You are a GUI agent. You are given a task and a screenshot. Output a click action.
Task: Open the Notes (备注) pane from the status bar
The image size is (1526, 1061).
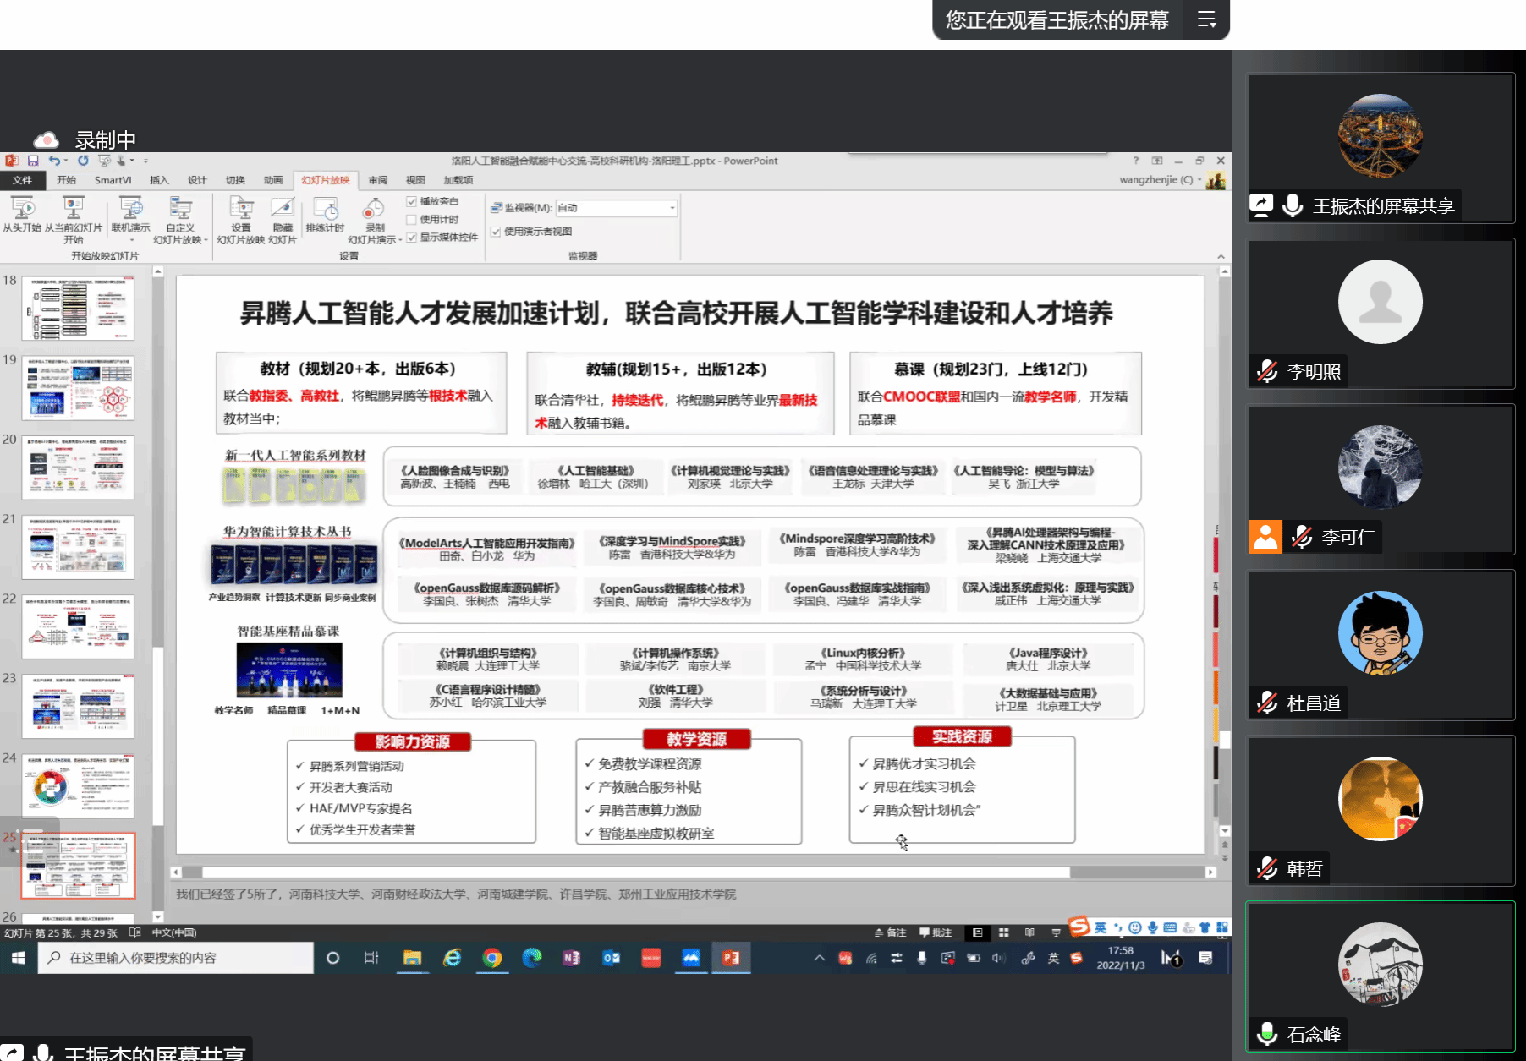pyautogui.click(x=890, y=932)
